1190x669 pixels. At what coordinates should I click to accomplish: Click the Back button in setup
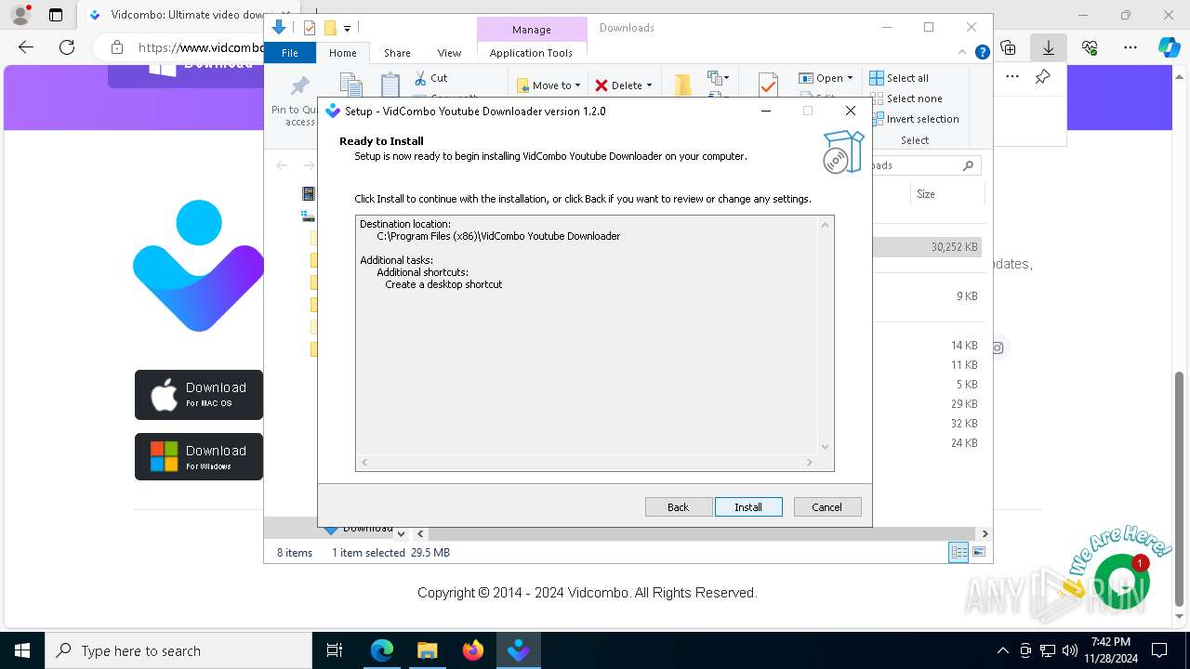coord(679,506)
